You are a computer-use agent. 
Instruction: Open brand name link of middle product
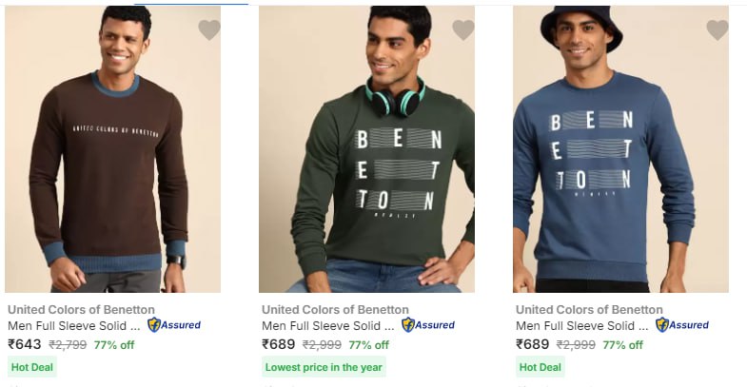pyautogui.click(x=335, y=309)
